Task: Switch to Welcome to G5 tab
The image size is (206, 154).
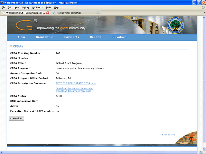Action: coord(26,13)
